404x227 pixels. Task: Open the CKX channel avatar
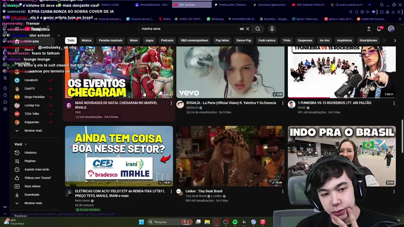pos(69,105)
